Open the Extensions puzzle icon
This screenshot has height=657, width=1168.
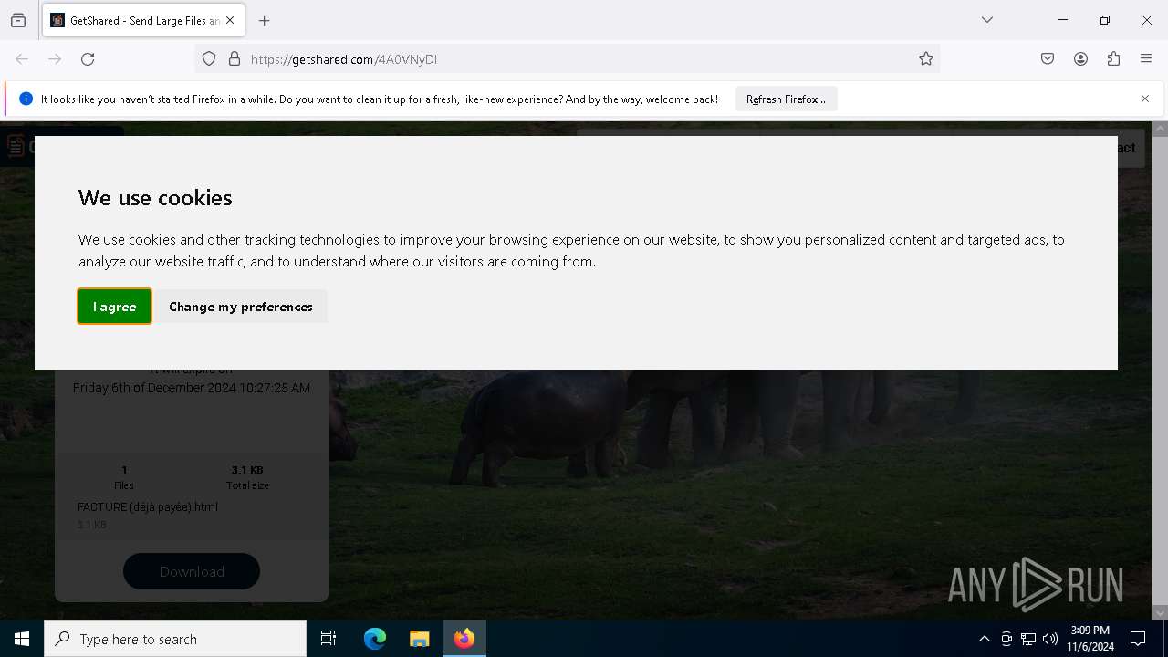click(x=1113, y=59)
